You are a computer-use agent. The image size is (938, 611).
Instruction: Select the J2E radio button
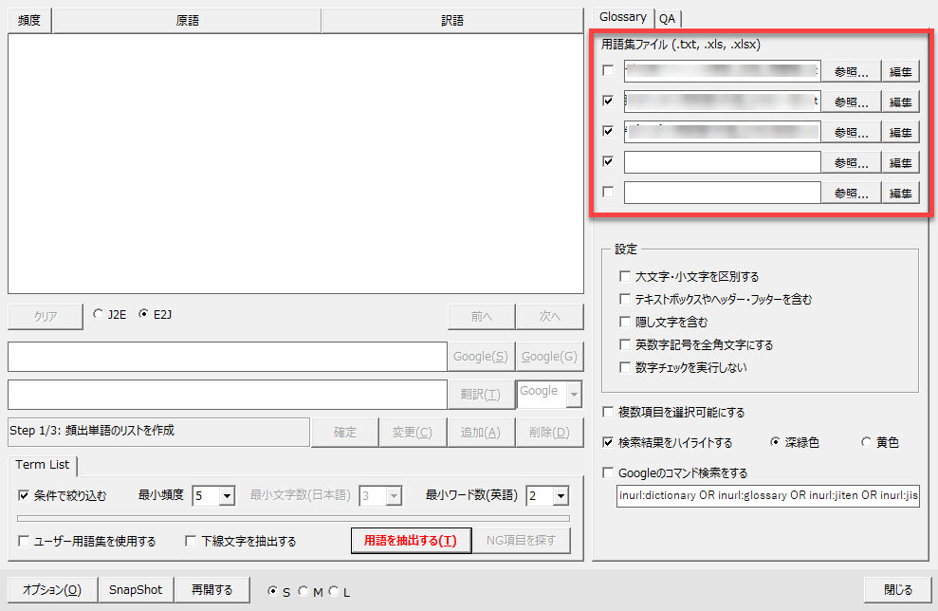tap(98, 315)
